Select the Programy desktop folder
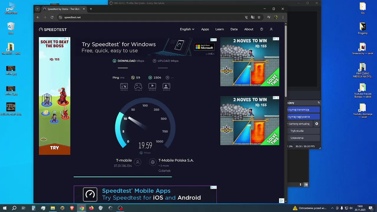Viewport: 377px width, 212px height. 363,29
